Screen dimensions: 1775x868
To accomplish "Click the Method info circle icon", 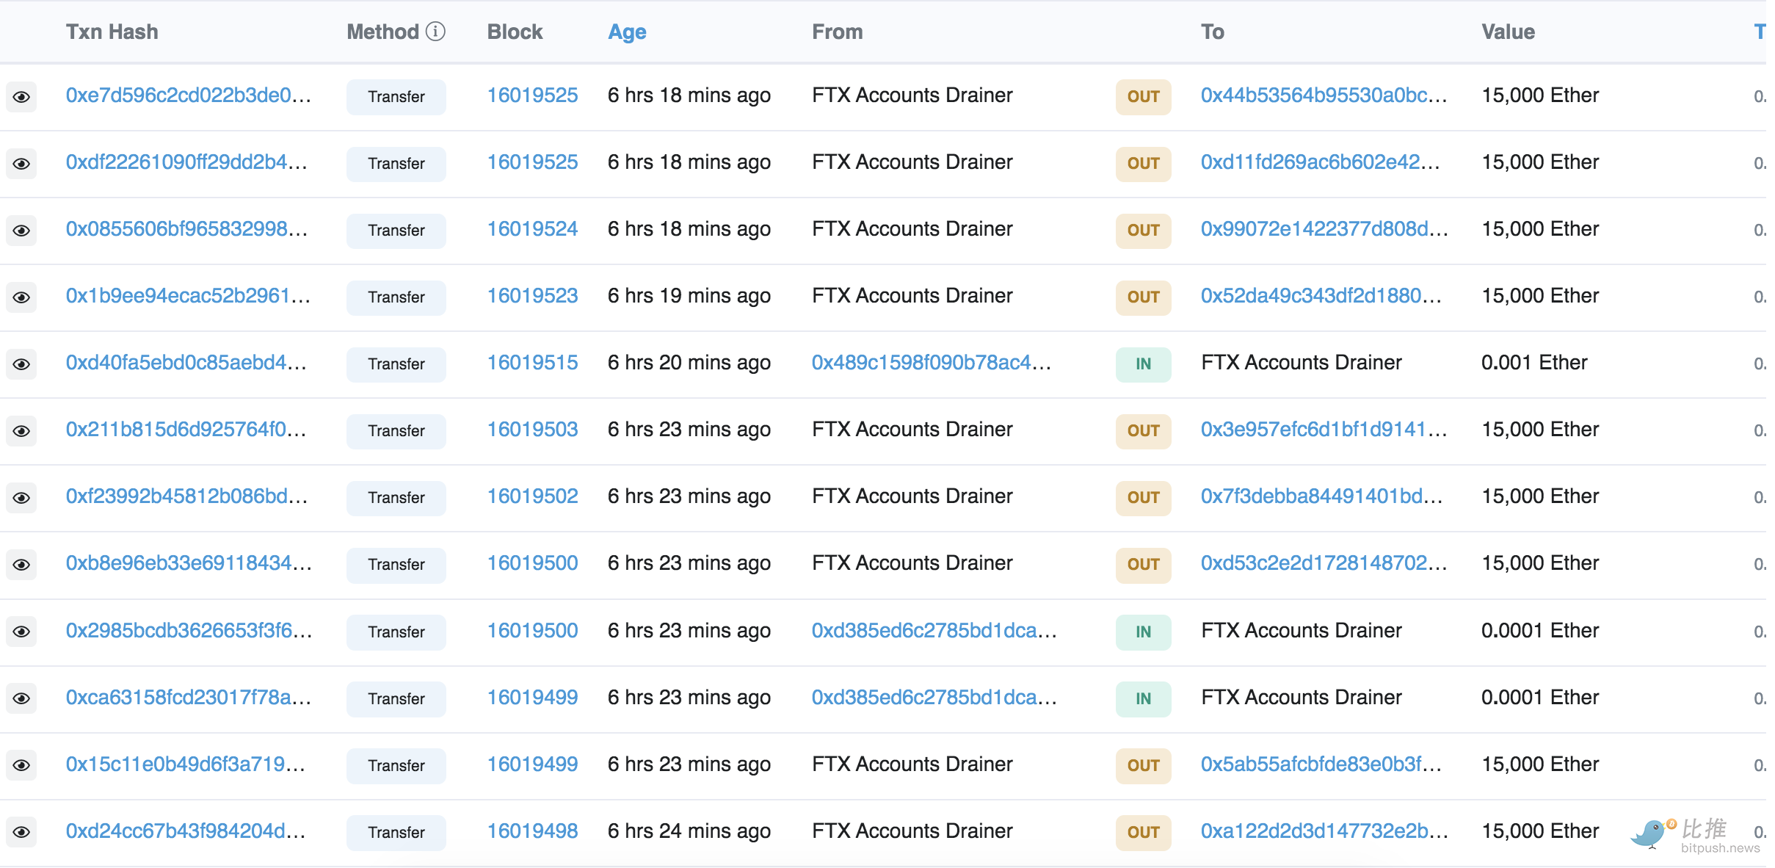I will (x=435, y=32).
